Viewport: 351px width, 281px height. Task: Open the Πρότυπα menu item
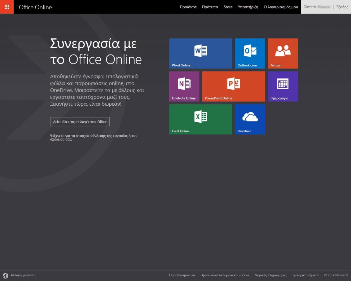click(x=210, y=7)
